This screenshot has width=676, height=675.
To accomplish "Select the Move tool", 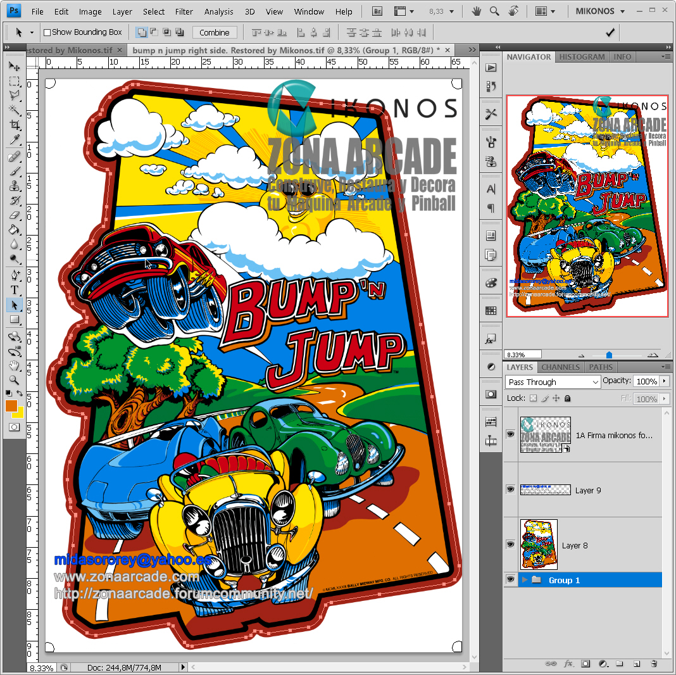I will click(15, 66).
